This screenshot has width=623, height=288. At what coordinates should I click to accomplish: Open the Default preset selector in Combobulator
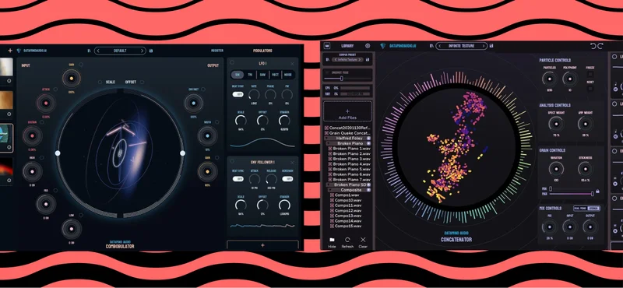click(x=120, y=51)
